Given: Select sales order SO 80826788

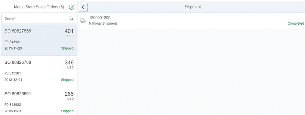Looking at the screenshot, I should [39, 71].
